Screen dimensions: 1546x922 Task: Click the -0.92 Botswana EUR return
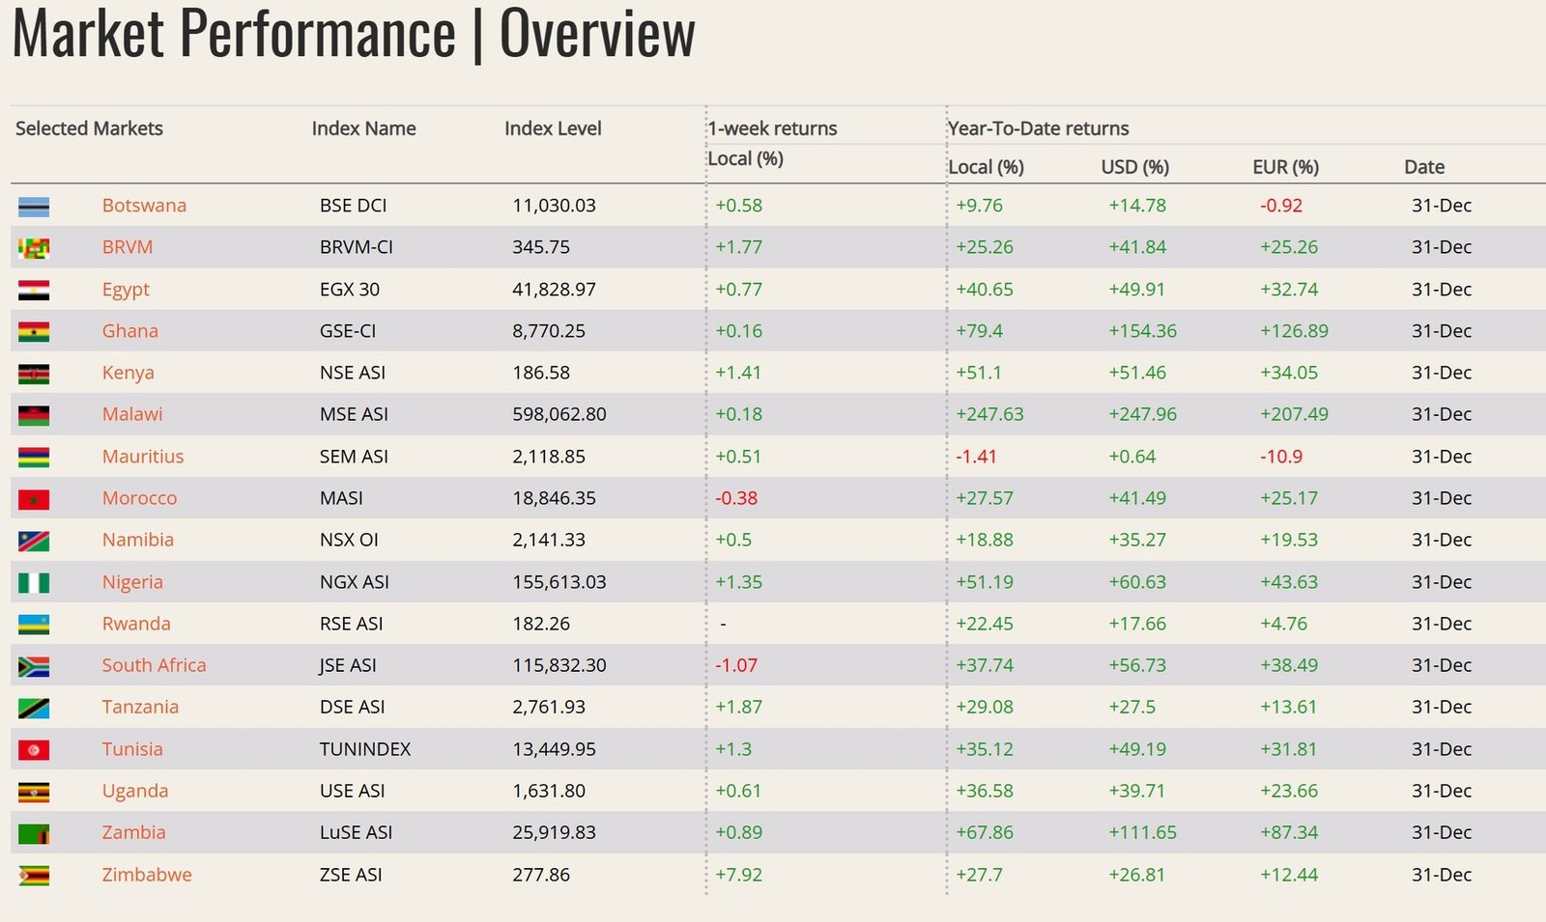point(1281,205)
